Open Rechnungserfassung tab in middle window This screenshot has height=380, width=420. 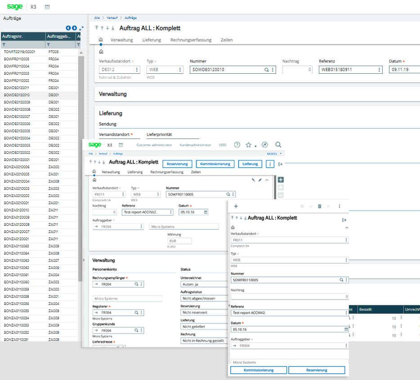click(167, 172)
